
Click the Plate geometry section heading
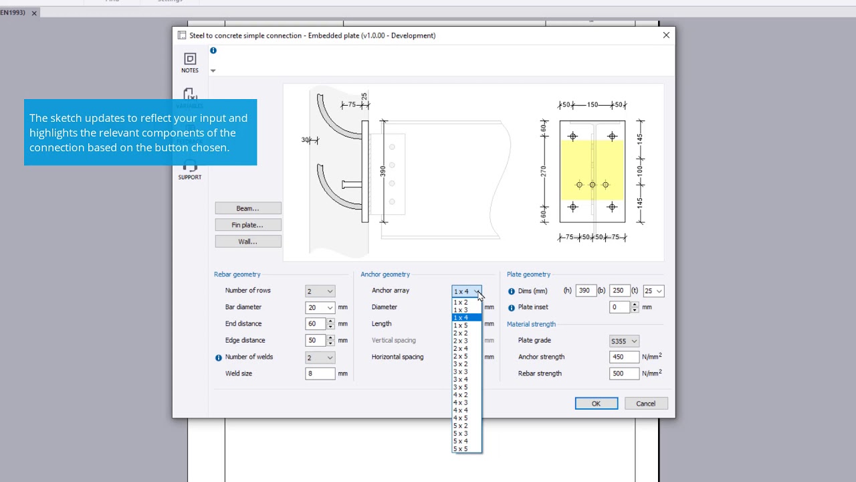pyautogui.click(x=528, y=274)
